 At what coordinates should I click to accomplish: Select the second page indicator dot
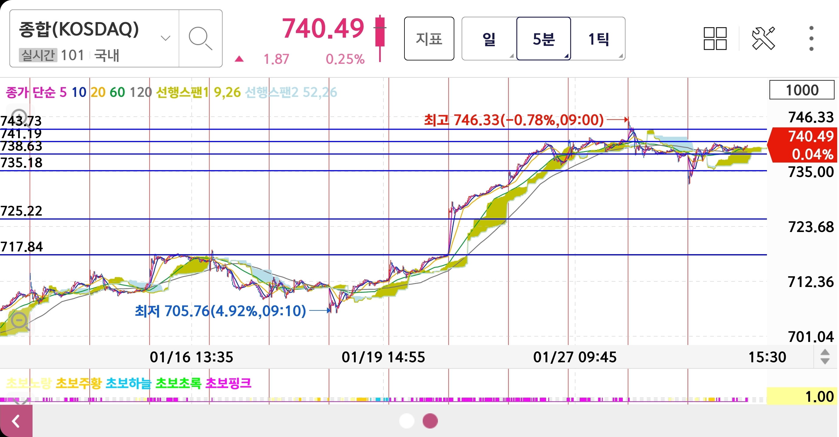430,421
